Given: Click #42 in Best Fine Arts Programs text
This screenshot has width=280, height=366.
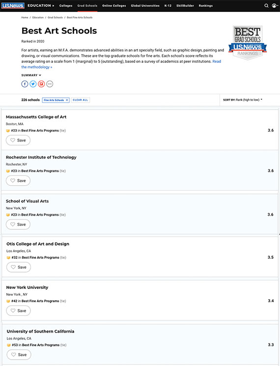Looking at the screenshot, I should 35,301.
